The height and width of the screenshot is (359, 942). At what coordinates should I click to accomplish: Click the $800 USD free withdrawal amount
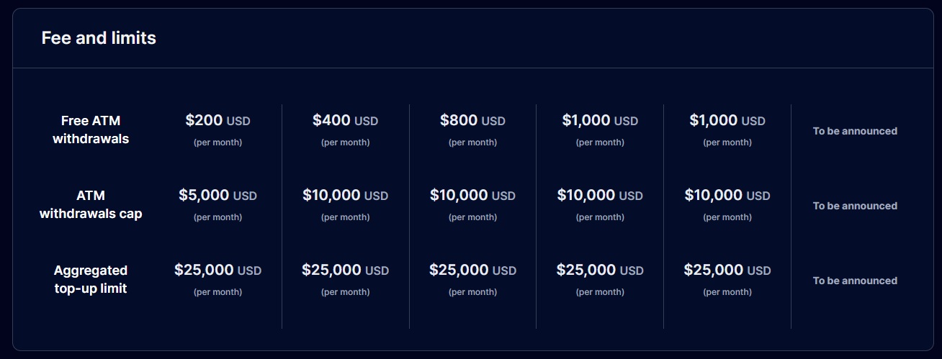tap(472, 121)
